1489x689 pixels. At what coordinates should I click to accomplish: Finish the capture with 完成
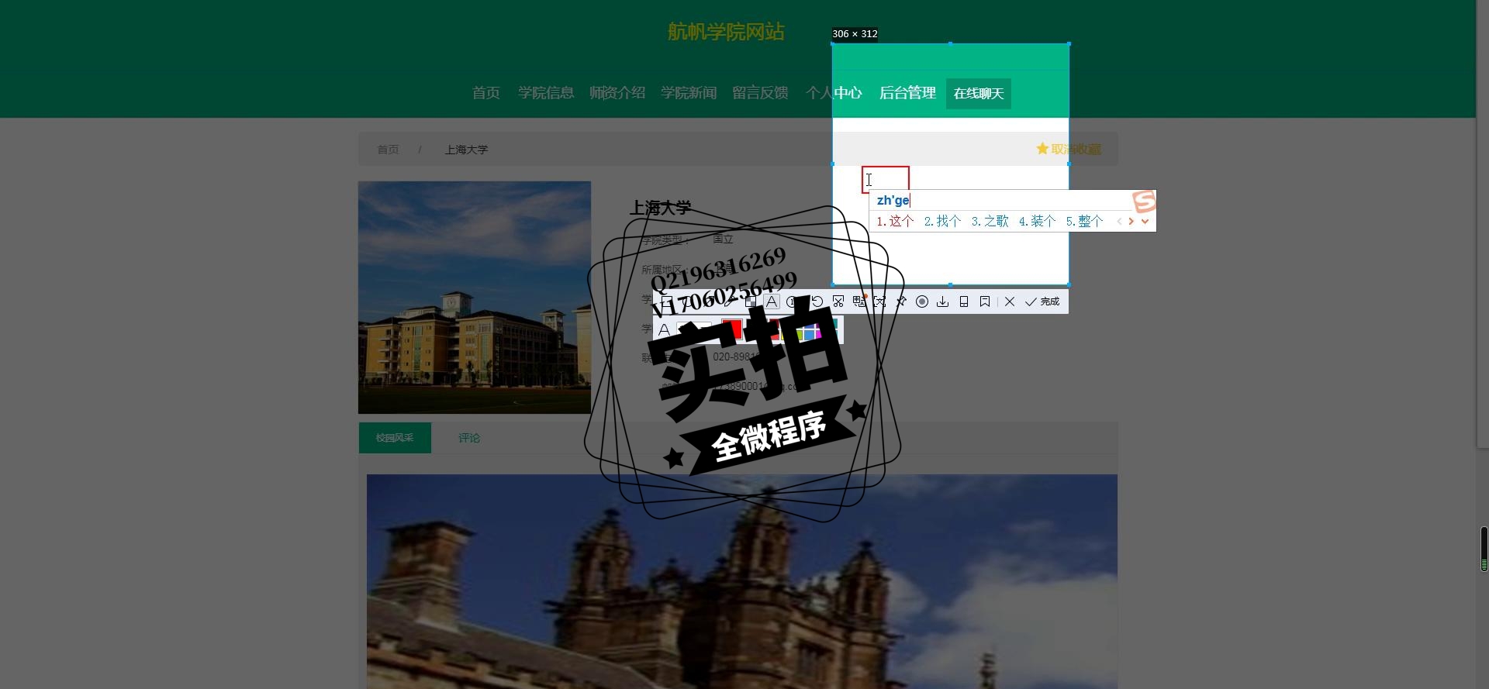coord(1042,301)
